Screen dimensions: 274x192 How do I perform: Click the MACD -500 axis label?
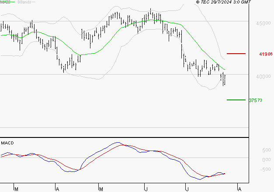(x=265, y=169)
